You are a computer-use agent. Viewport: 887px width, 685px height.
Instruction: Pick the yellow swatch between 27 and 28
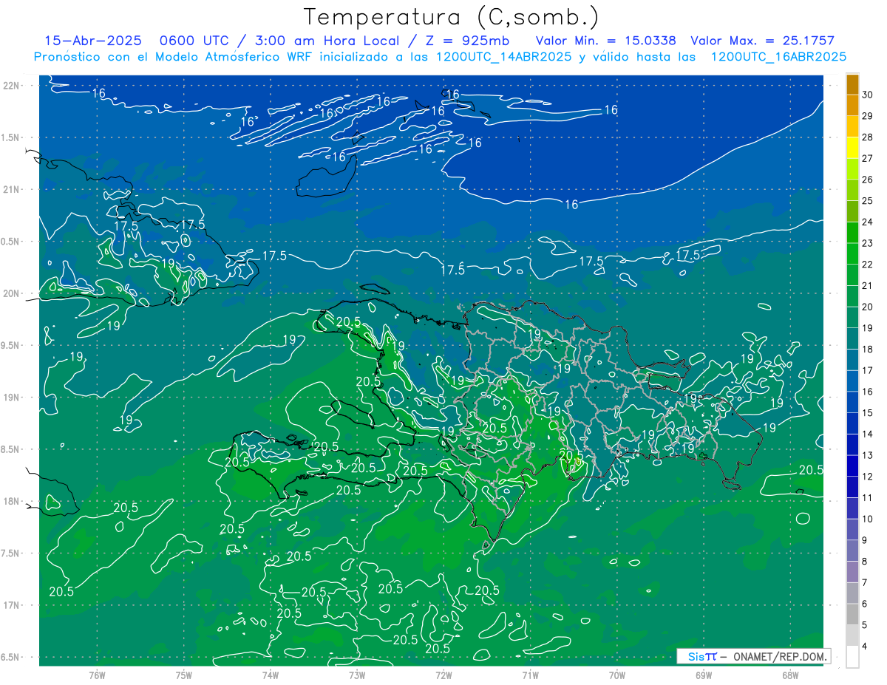[852, 148]
